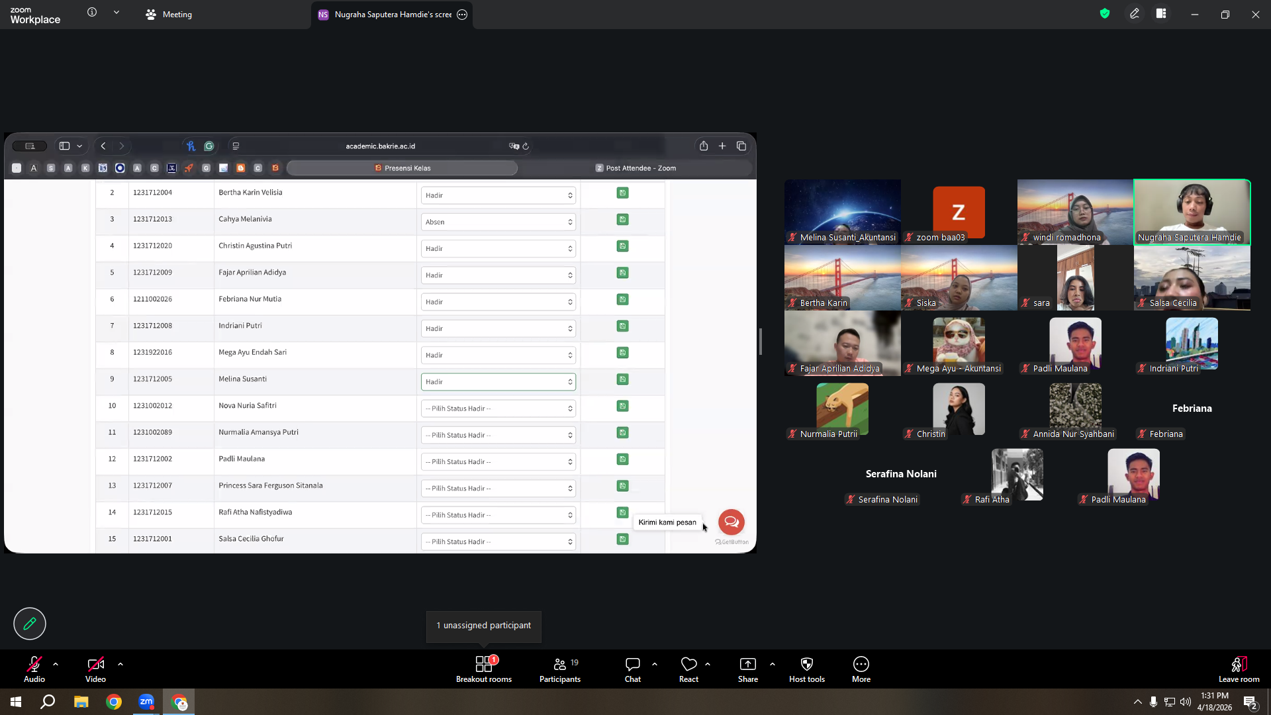This screenshot has height=715, width=1271.
Task: Select the Post Attendee - Zoom tab
Action: click(x=635, y=168)
